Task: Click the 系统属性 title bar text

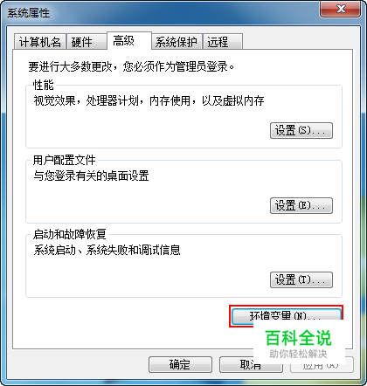Action: tap(28, 13)
